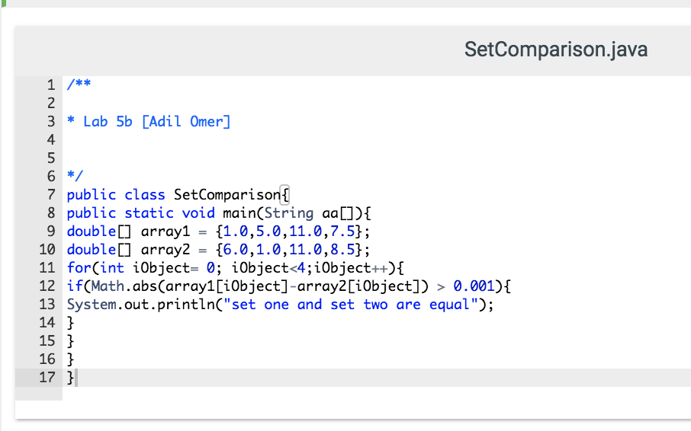Click 'public class SetComparison{' line
This screenshot has width=691, height=431.
[x=178, y=194]
